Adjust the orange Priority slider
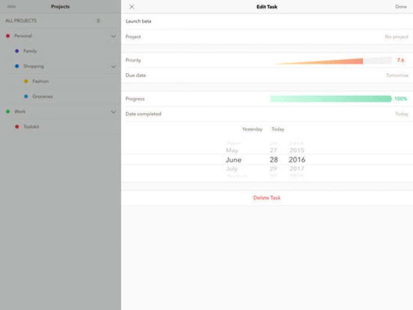This screenshot has height=310, width=413. [332, 60]
